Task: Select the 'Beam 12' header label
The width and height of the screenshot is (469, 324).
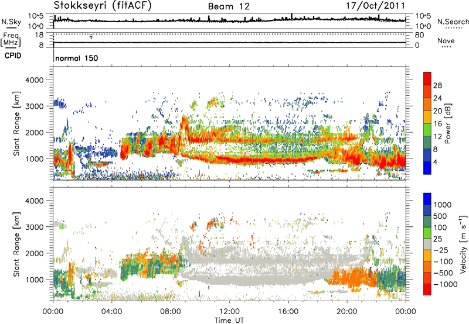Action: (x=229, y=6)
